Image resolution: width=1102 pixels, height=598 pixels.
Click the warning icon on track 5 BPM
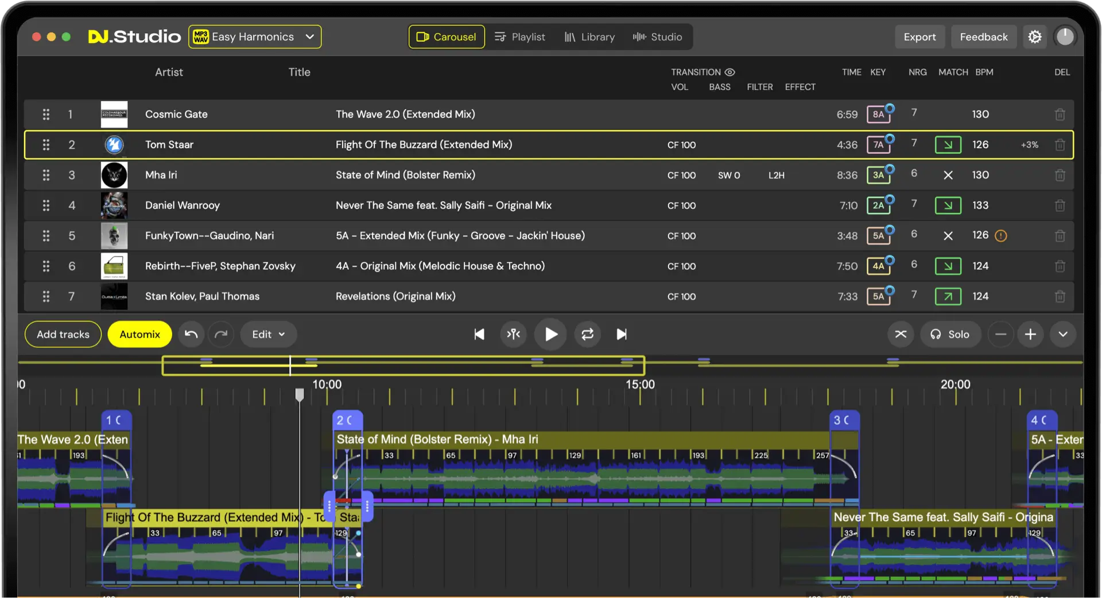tap(1000, 236)
